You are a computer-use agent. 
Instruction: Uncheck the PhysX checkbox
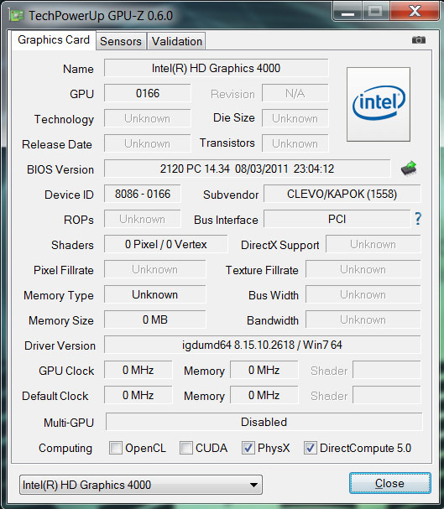click(x=248, y=448)
